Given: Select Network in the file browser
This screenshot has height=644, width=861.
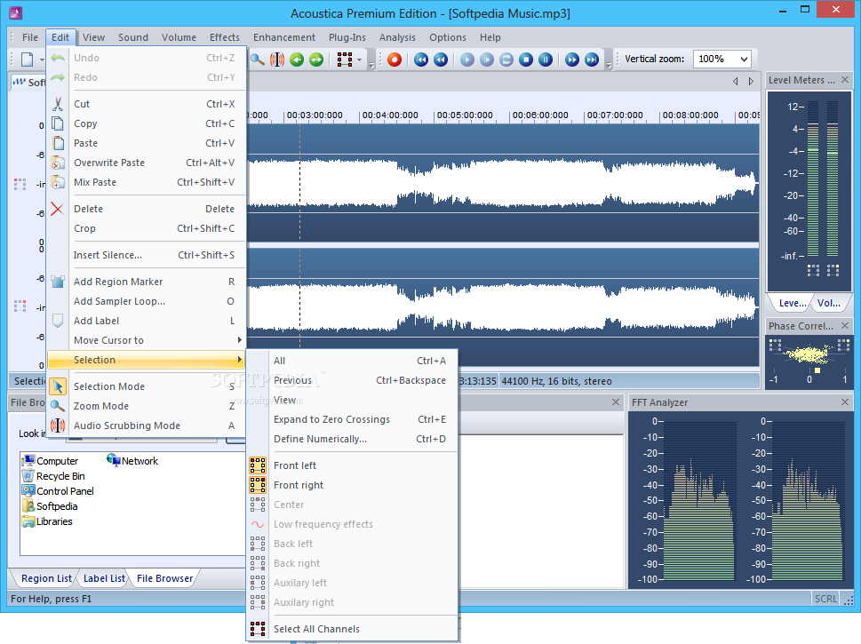Looking at the screenshot, I should [132, 461].
